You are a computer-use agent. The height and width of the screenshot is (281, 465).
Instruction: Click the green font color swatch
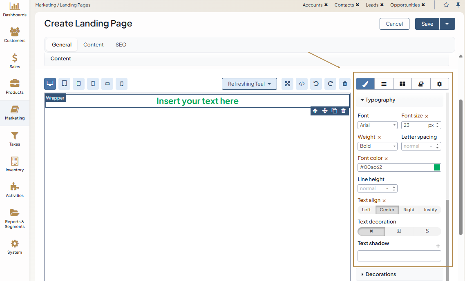(x=437, y=168)
